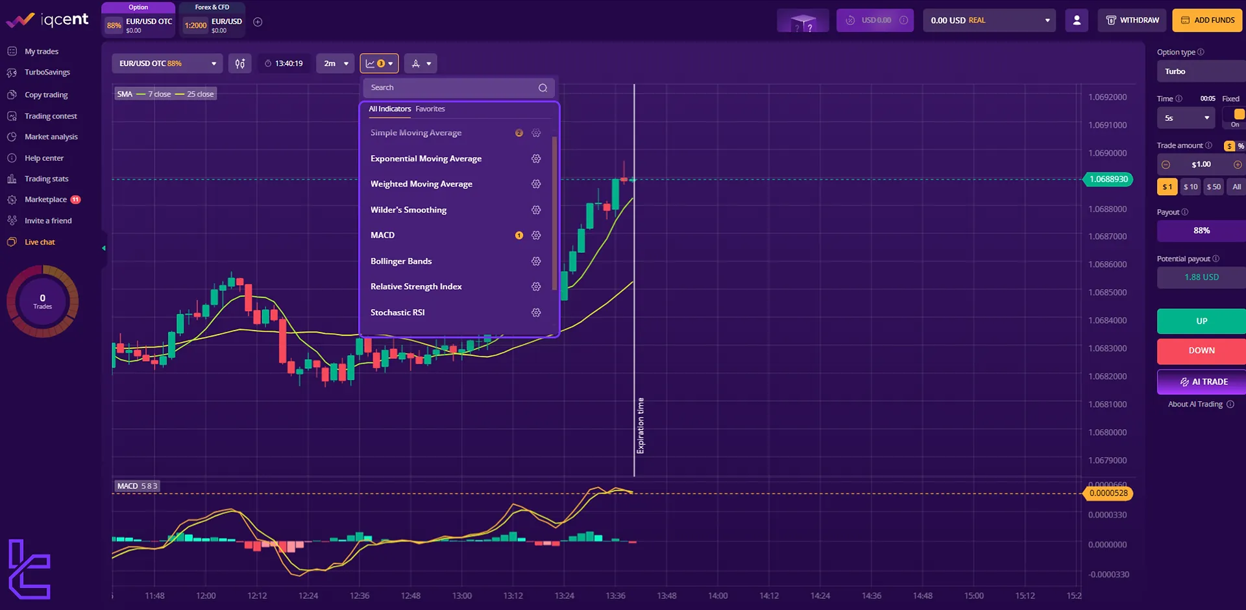Viewport: 1246px width, 610px height.
Task: Decrease the trade amount with minus icon
Action: click(x=1166, y=165)
